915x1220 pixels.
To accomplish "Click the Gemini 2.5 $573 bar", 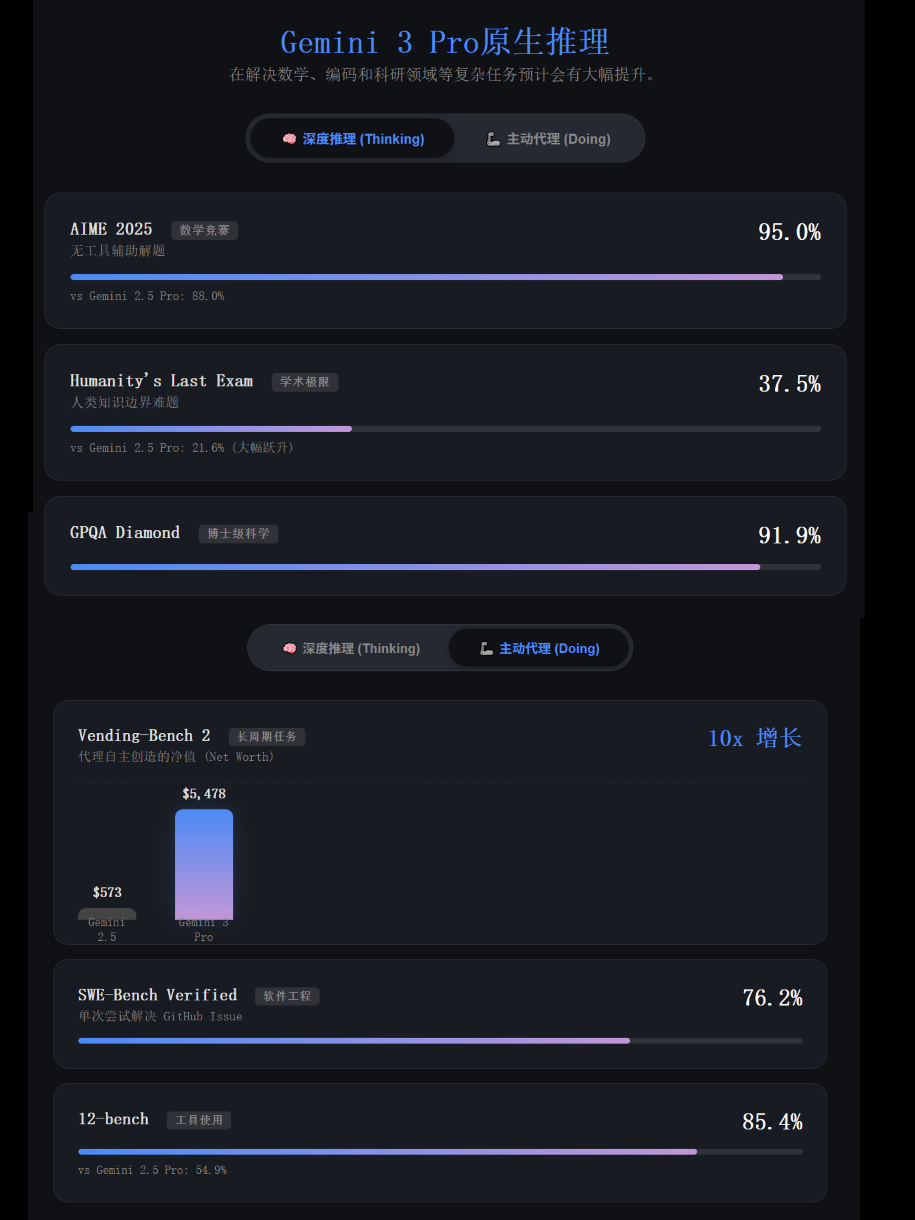I will (x=107, y=913).
